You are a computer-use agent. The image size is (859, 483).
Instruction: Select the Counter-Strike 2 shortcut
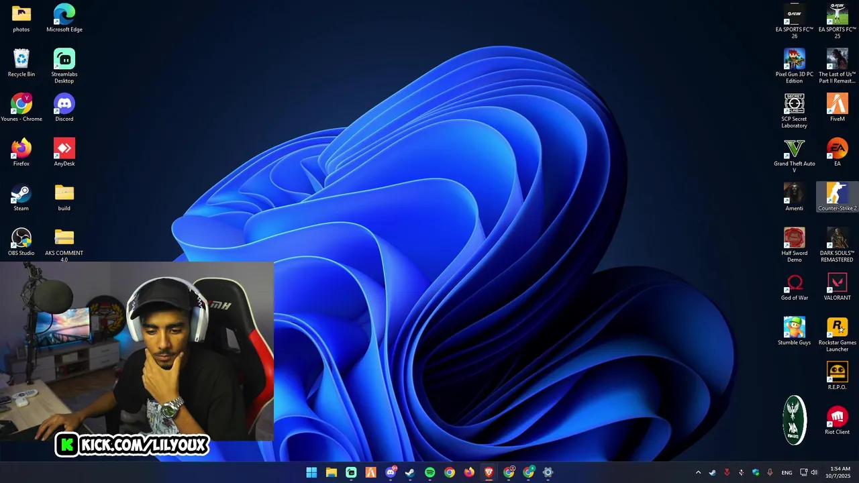pyautogui.click(x=838, y=197)
